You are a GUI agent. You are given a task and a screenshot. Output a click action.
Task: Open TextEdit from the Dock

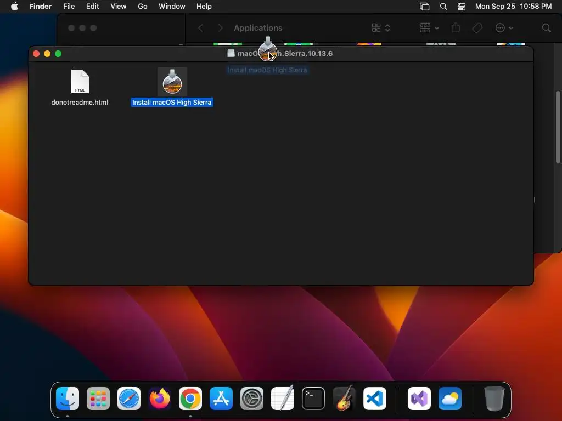[x=283, y=398]
